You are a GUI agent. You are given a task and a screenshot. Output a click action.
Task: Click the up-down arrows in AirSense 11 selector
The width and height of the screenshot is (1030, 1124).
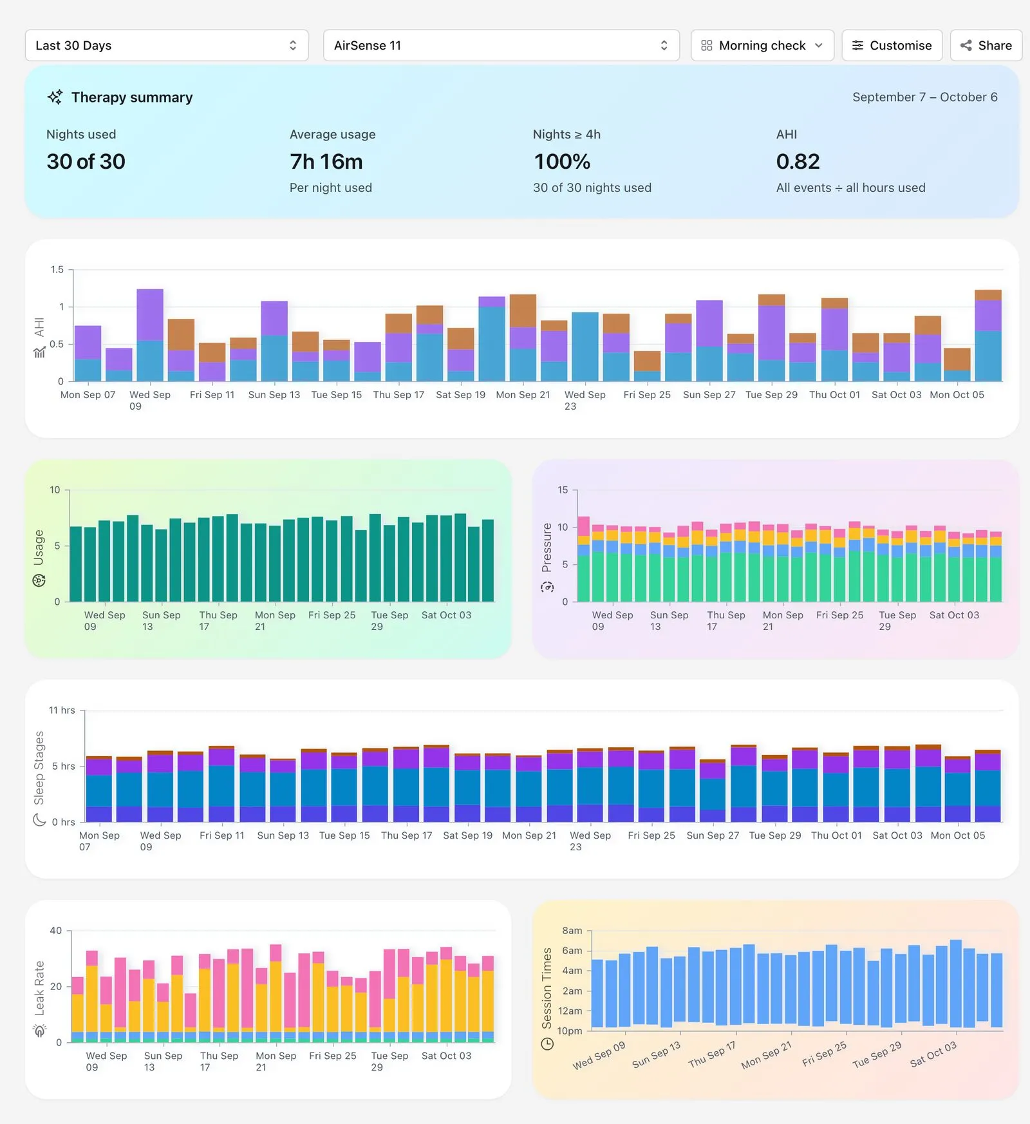point(664,46)
